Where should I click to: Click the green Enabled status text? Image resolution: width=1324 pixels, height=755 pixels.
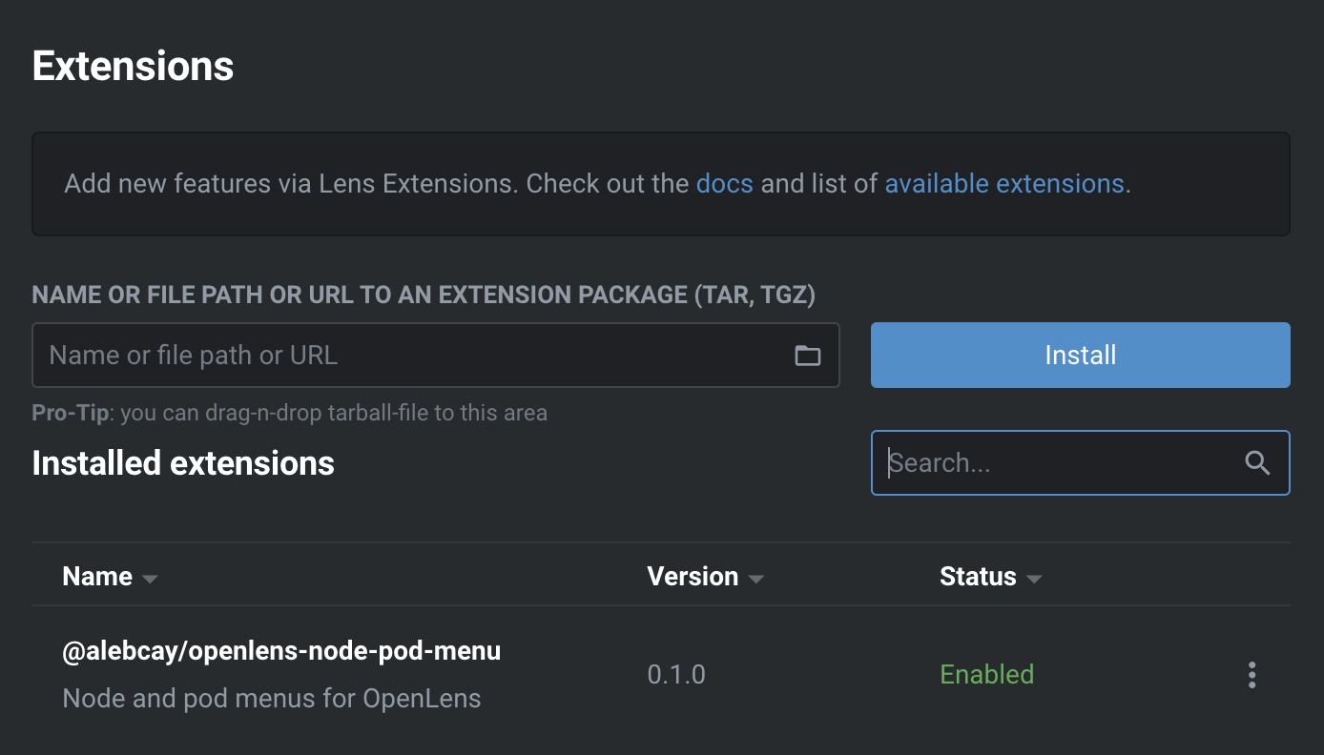coord(986,675)
